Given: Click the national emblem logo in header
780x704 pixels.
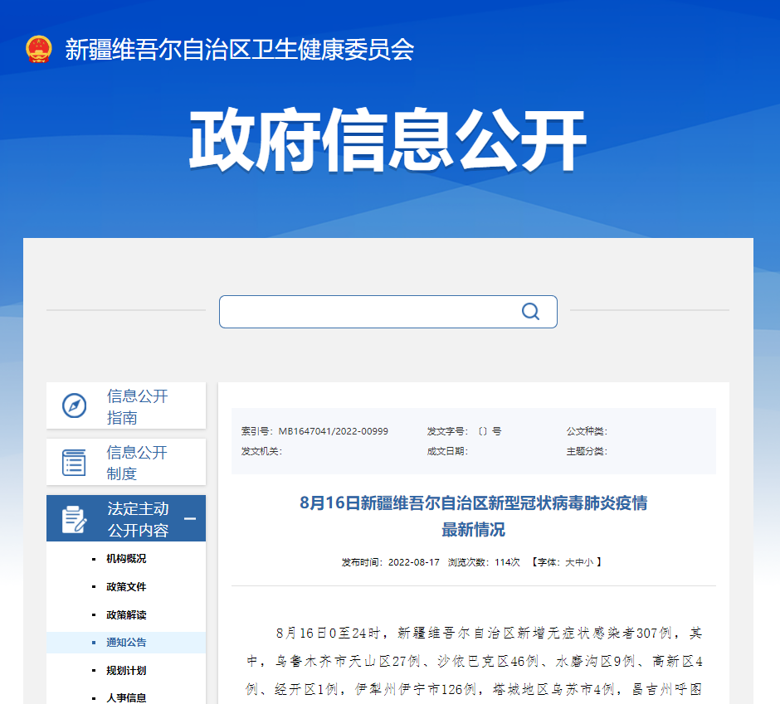Looking at the screenshot, I should 38,50.
